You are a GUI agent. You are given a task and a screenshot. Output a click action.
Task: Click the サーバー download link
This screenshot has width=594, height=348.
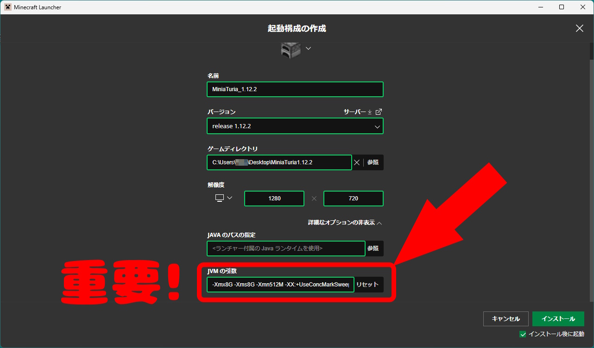click(358, 112)
